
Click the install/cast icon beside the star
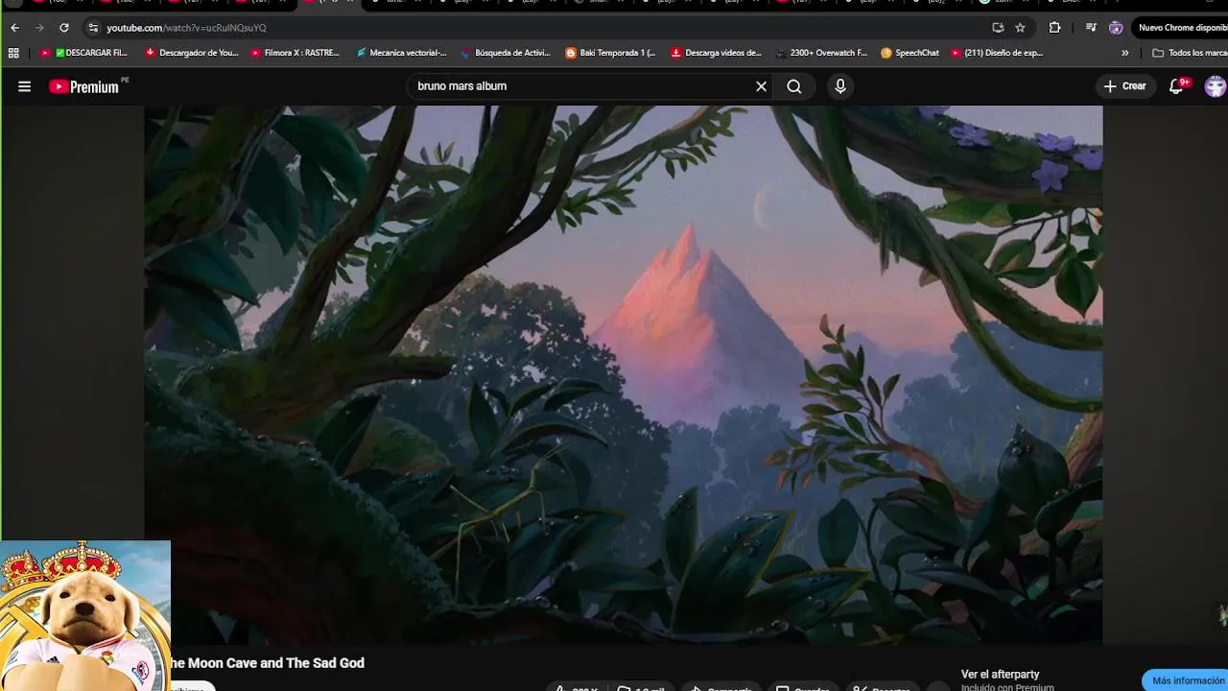998,28
